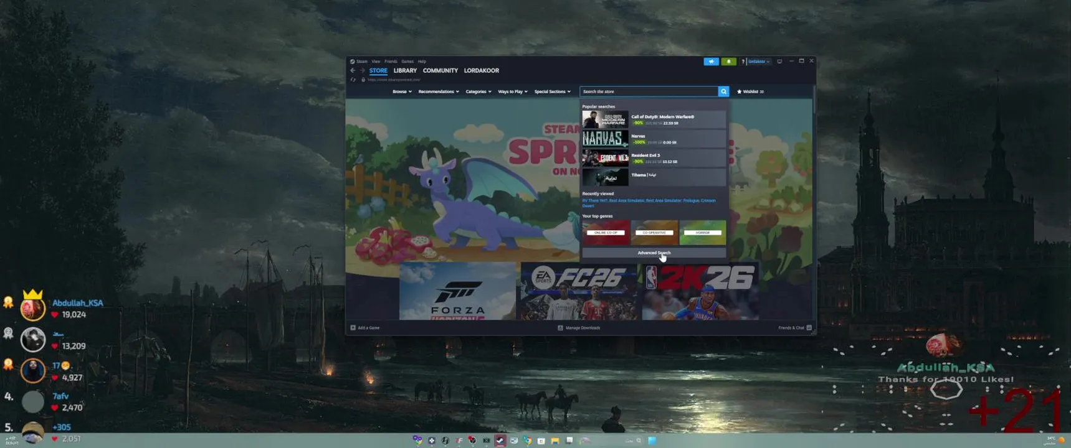This screenshot has height=448, width=1071.
Task: Click the taskbar search magnifier
Action: pos(639,441)
